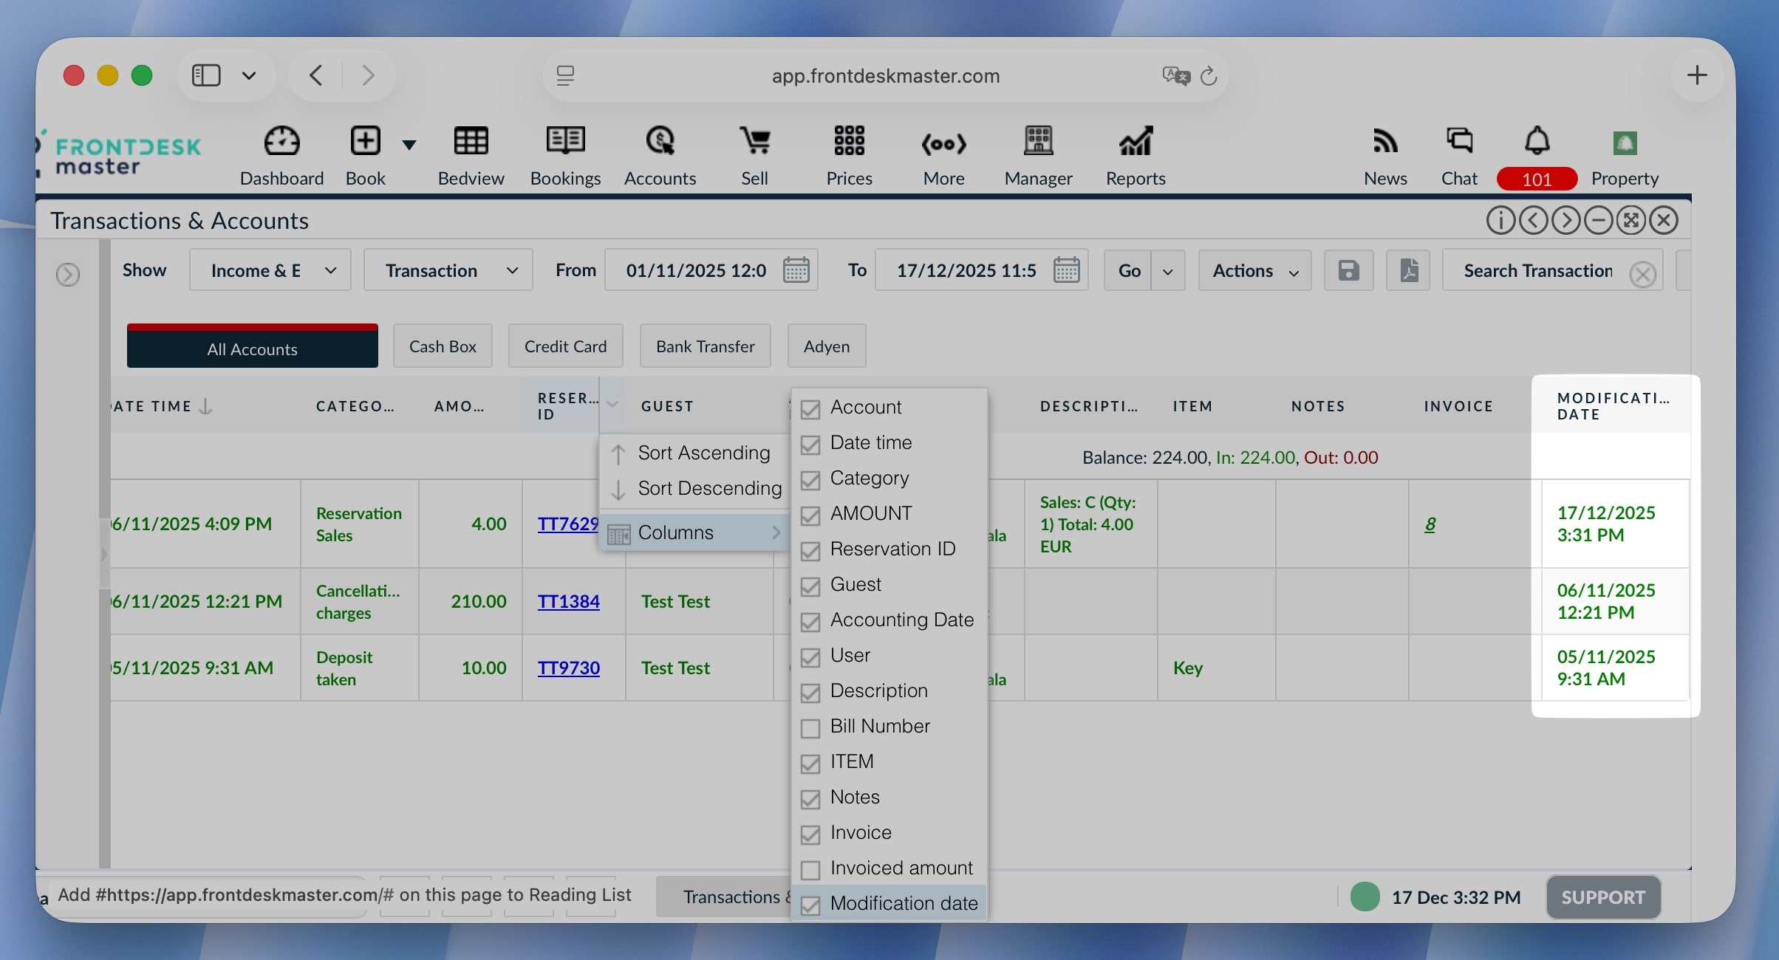Click the SUPPORT button
This screenshot has height=960, width=1779.
click(x=1603, y=897)
